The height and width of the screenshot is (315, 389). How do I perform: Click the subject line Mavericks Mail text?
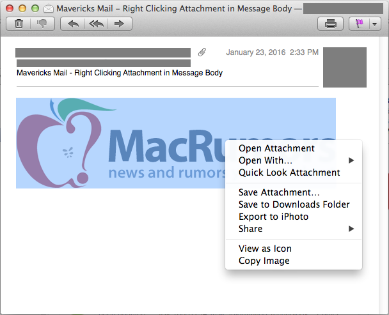tap(120, 73)
